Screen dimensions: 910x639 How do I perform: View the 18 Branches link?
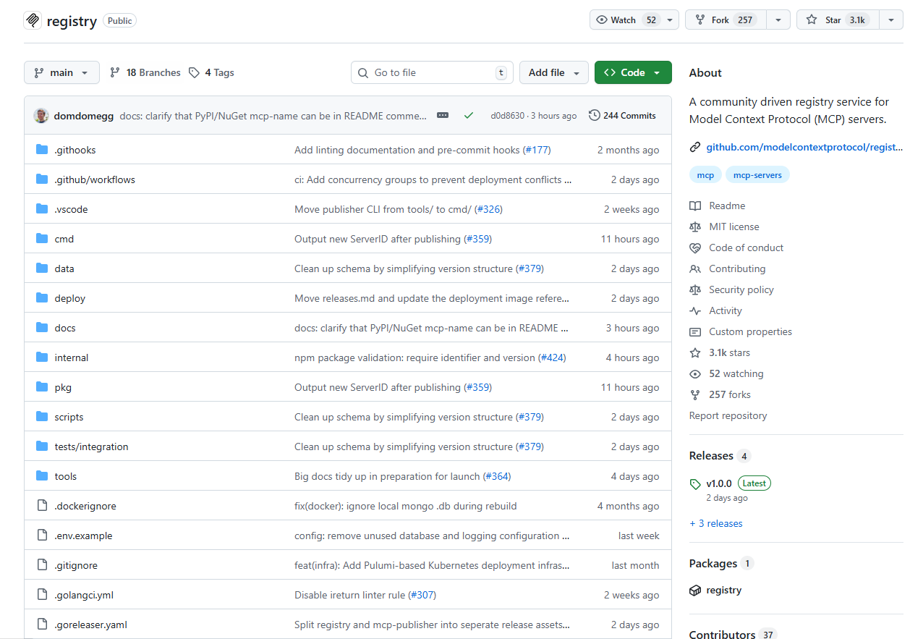pos(145,72)
